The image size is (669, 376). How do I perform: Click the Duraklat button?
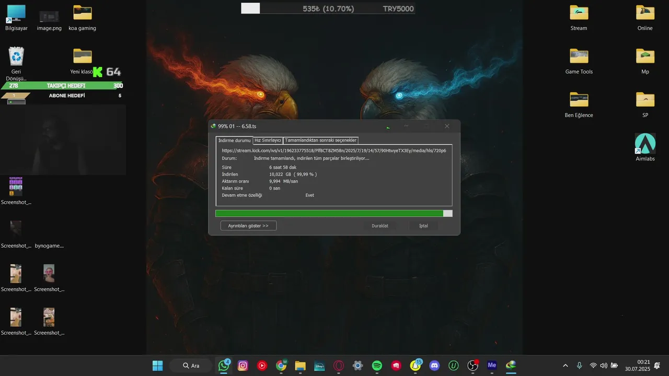pos(380,226)
